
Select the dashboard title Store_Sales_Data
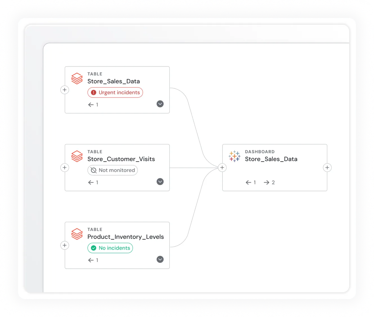pyautogui.click(x=271, y=159)
